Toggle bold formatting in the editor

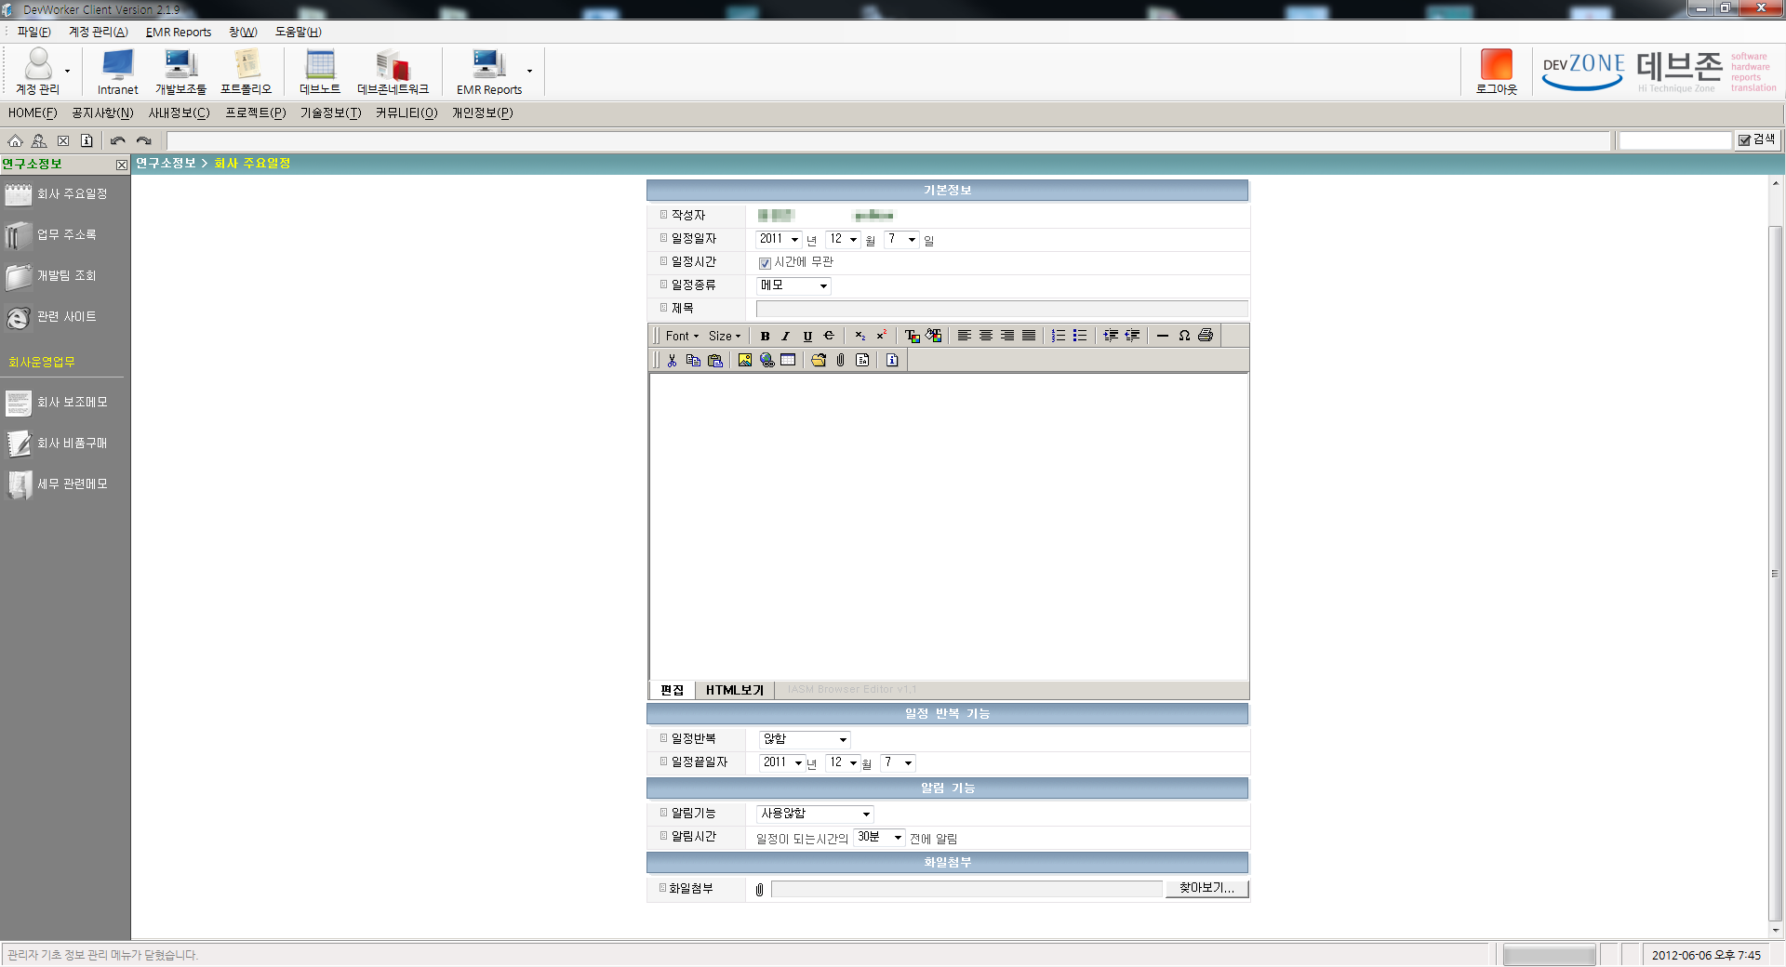[765, 336]
